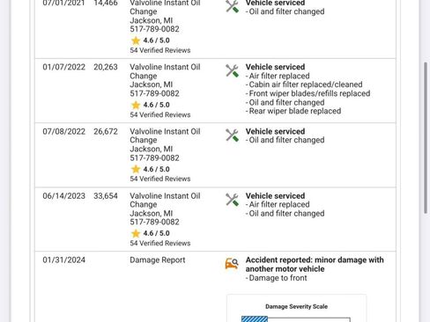Click the star rating in the 01/07/2022 entry
Screen dimensions: 430x322
(x=150, y=105)
